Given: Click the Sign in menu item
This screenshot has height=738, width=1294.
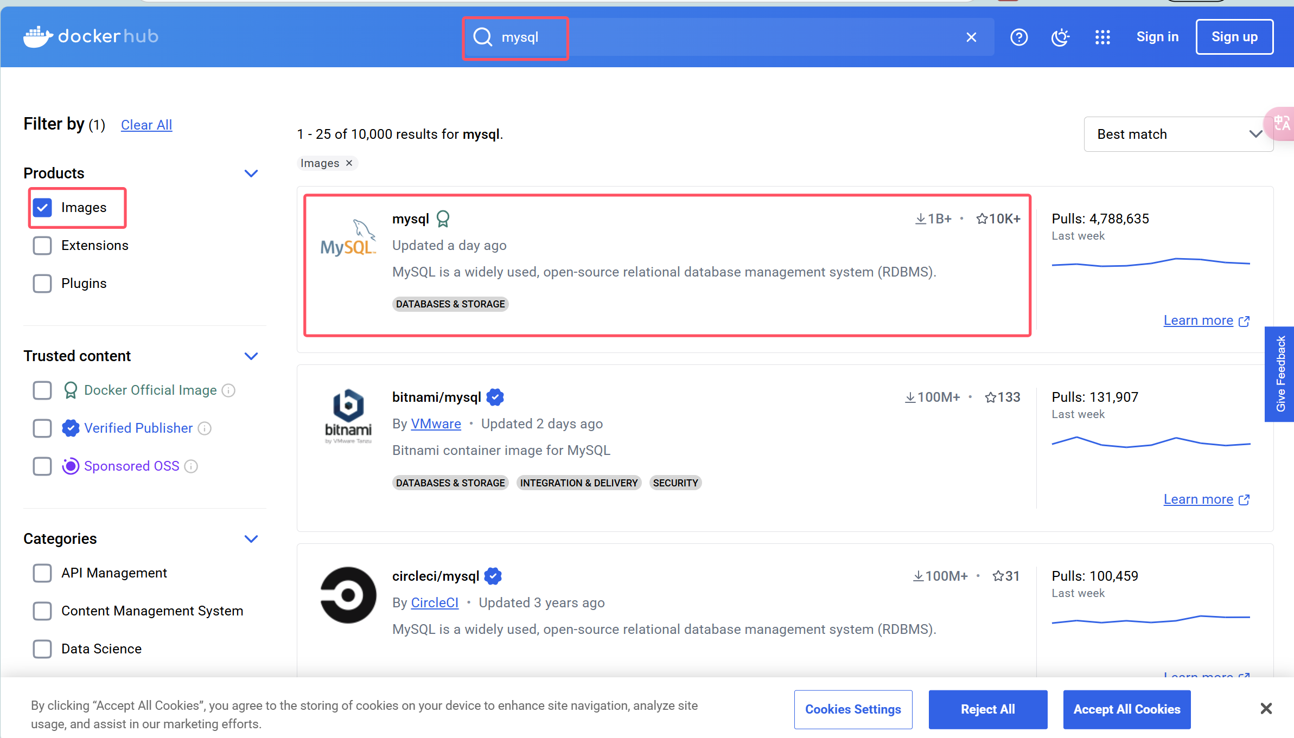Looking at the screenshot, I should coord(1157,37).
